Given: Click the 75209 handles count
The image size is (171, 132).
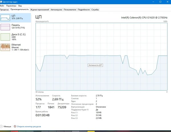Looking at the screenshot, I should [x=62, y=107].
